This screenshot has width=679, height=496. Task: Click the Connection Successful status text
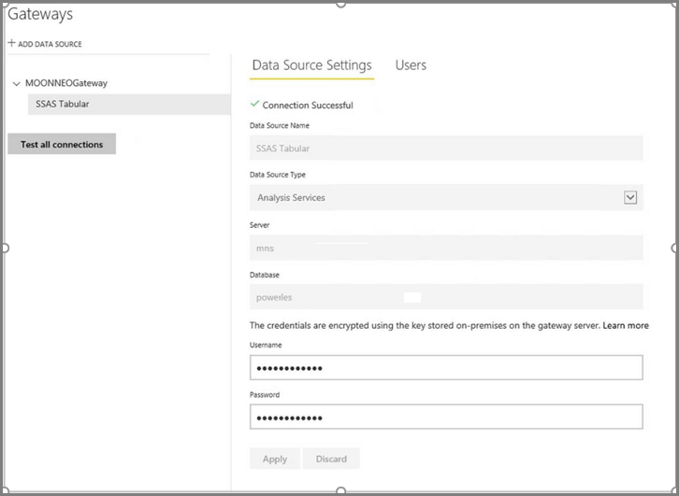coord(308,105)
